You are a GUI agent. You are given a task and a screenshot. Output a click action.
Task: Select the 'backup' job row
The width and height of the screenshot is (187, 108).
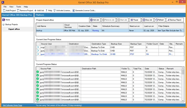[x=110, y=31]
